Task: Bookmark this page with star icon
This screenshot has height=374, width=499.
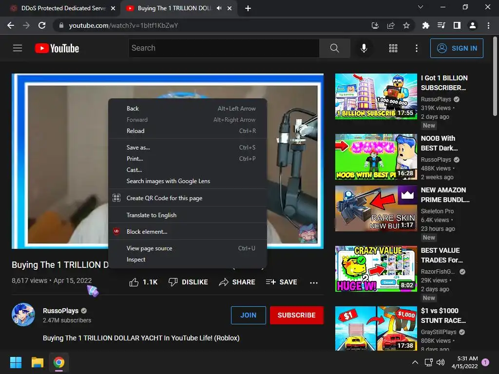Action: 406,25
